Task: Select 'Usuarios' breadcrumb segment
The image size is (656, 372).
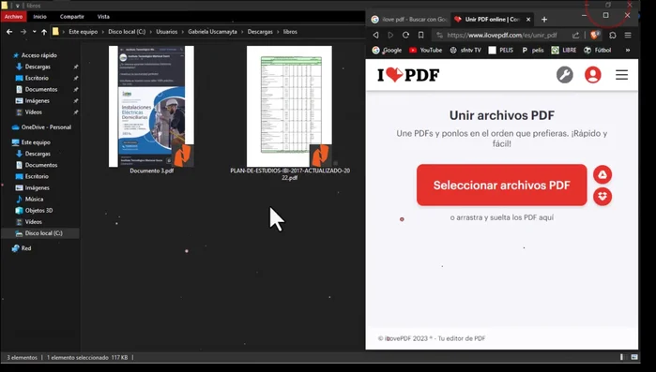Action: 166,32
